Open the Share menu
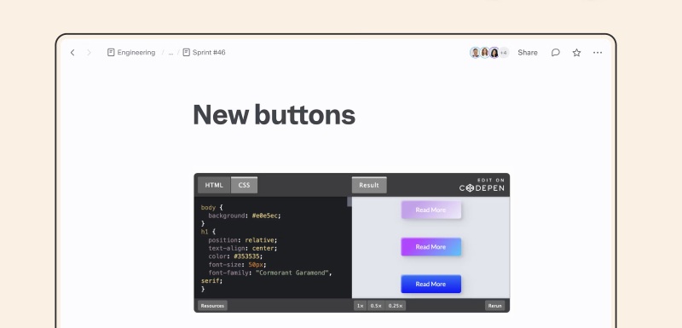Image resolution: width=682 pixels, height=328 pixels. click(x=528, y=53)
